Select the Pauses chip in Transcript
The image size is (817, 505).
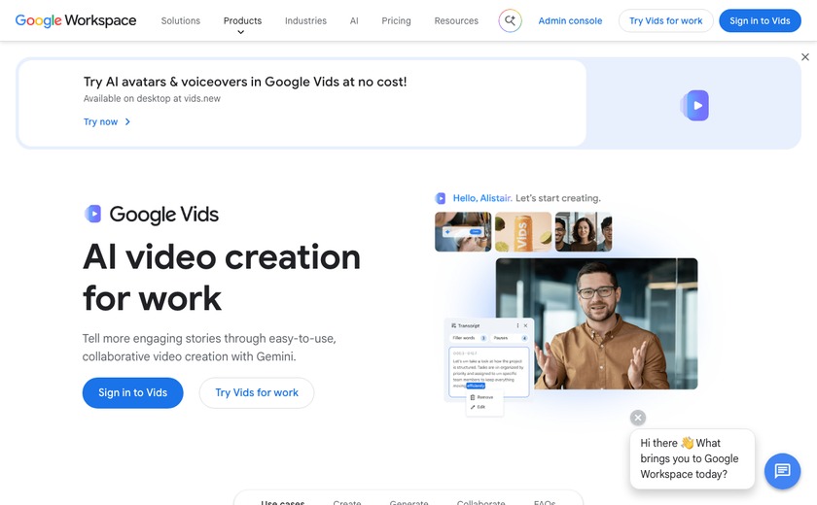[x=510, y=338]
